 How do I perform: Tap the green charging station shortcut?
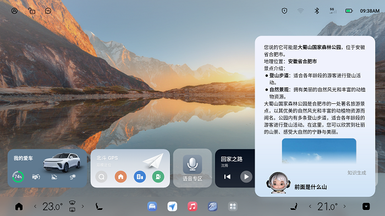(x=158, y=177)
